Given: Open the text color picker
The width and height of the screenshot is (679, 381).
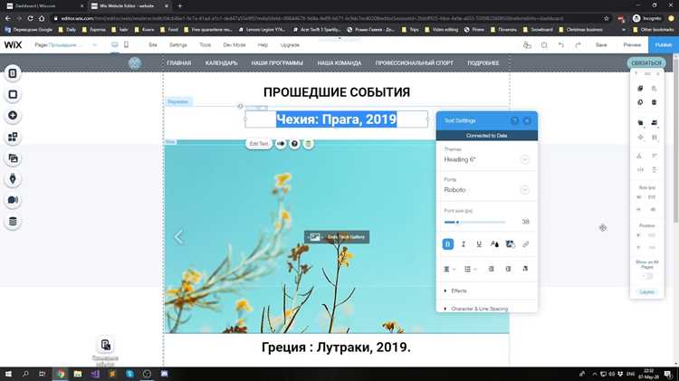Looking at the screenshot, I should (x=494, y=244).
